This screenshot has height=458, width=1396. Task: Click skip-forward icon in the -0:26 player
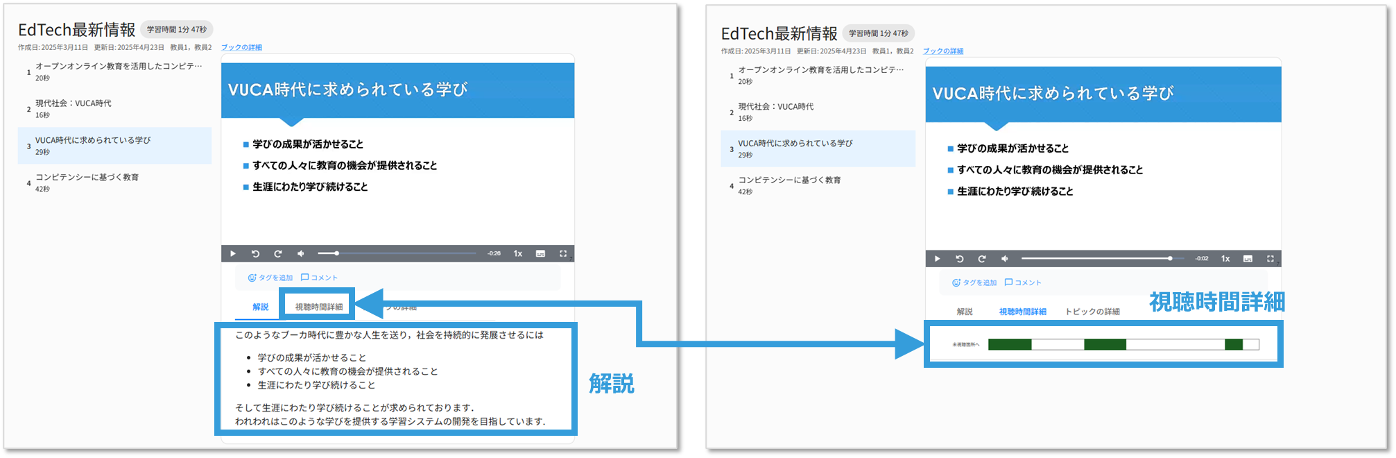tap(278, 254)
